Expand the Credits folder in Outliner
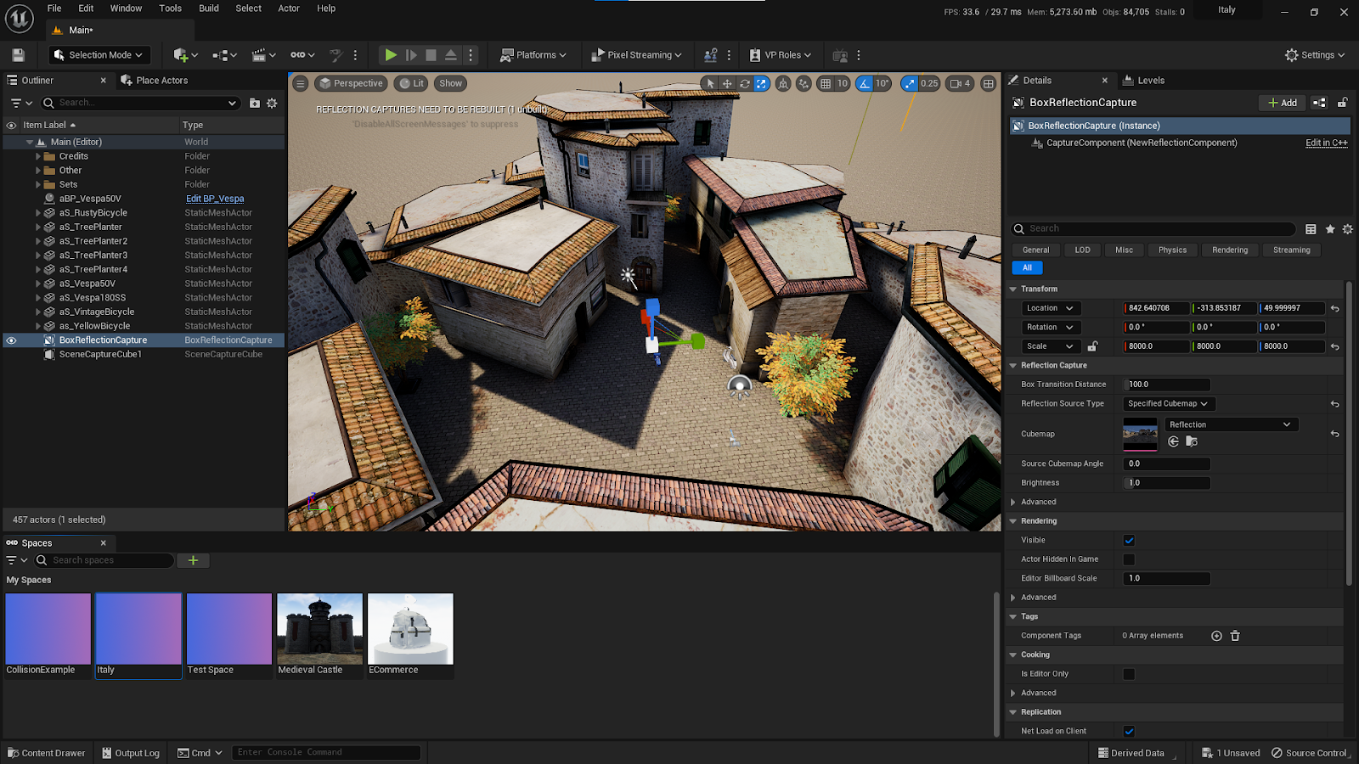 38,156
